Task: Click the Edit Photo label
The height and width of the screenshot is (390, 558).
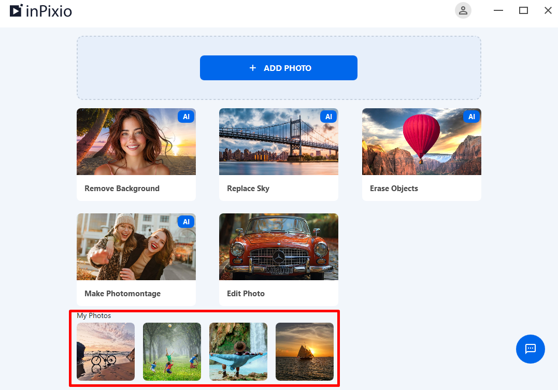Action: [x=246, y=294]
